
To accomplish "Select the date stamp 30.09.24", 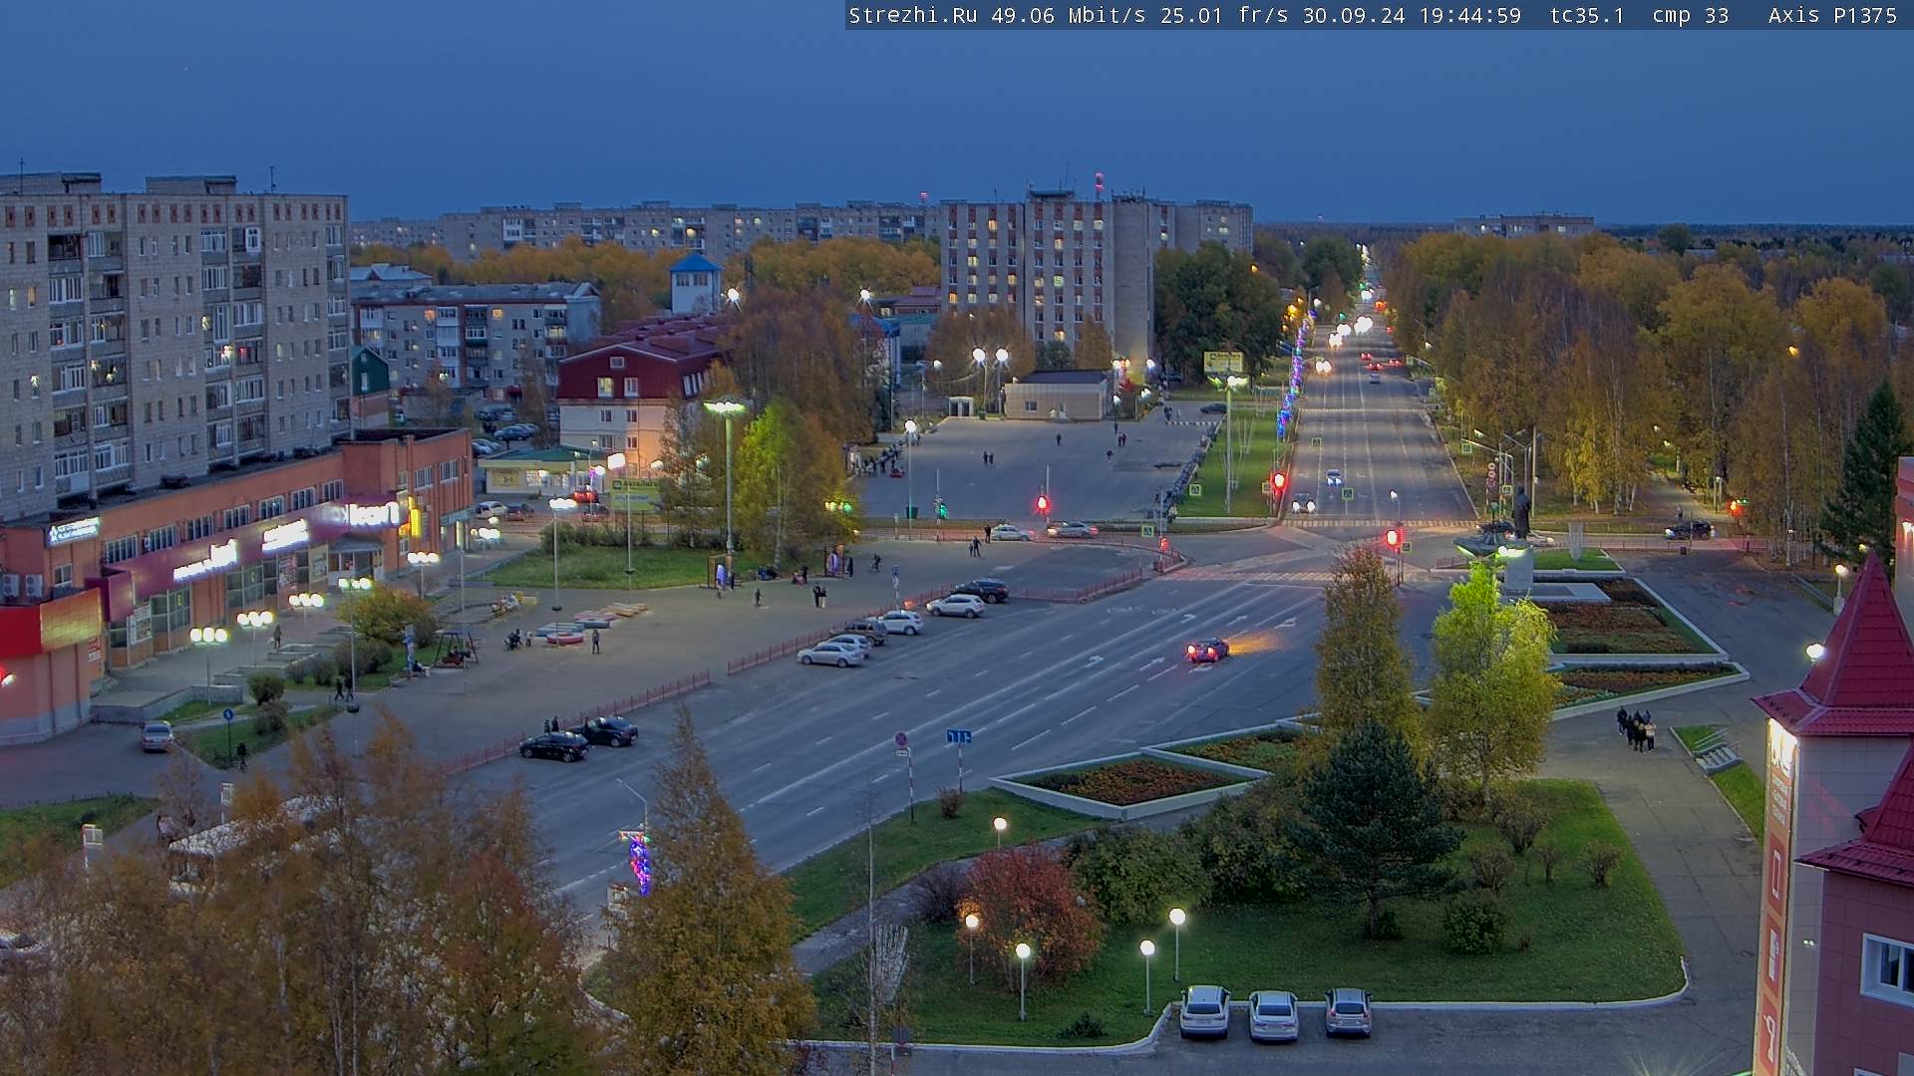I will pyautogui.click(x=1354, y=15).
